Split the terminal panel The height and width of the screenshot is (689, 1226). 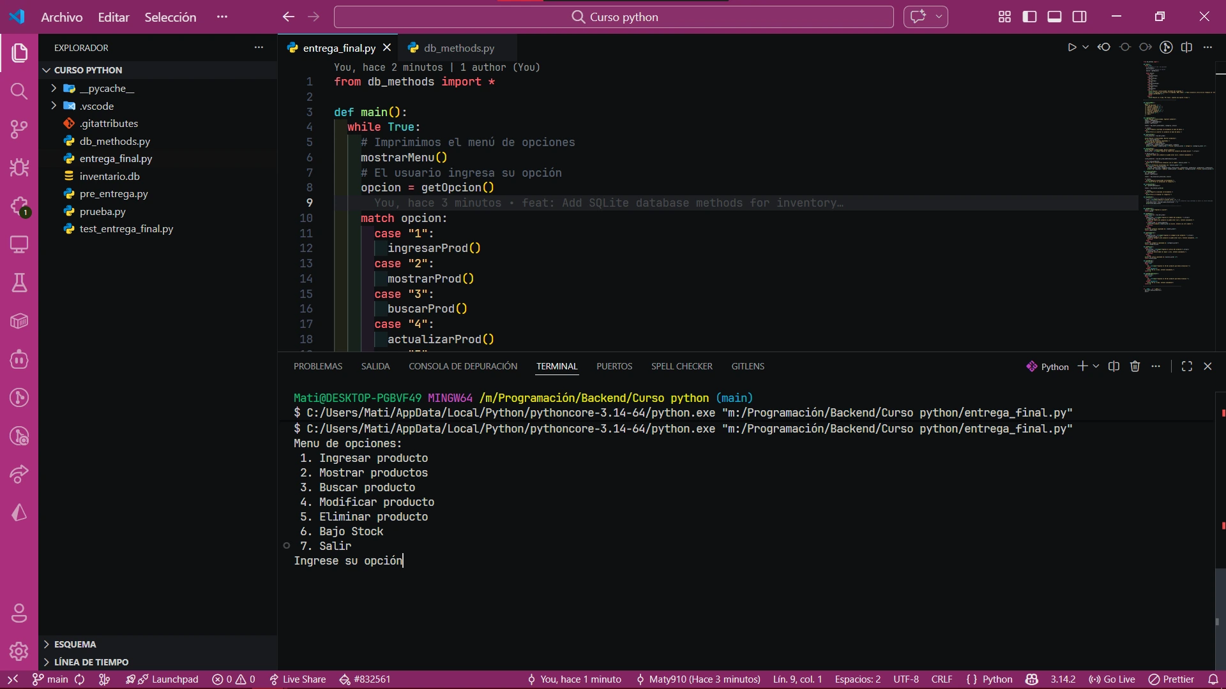pyautogui.click(x=1114, y=366)
